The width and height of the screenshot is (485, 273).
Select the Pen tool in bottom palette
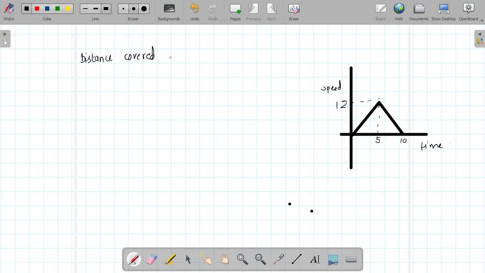[x=134, y=259]
